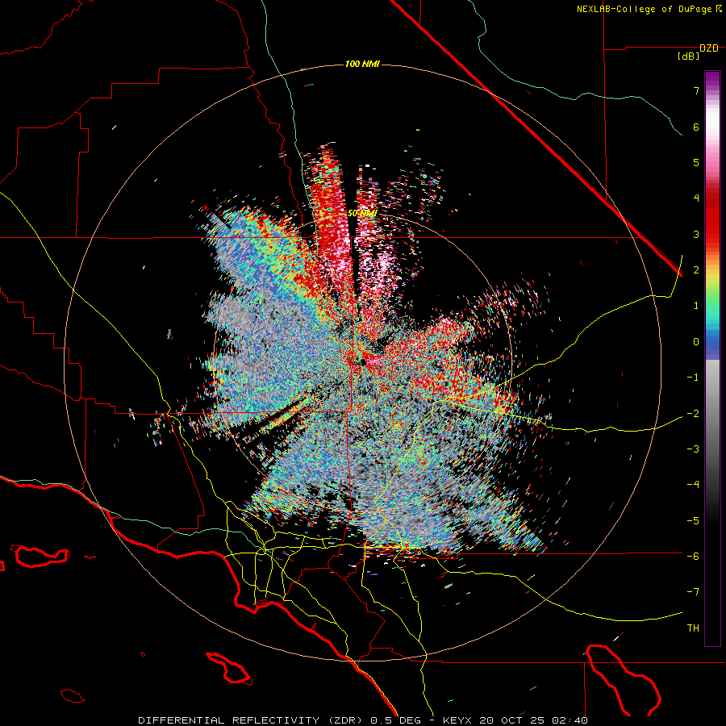Click the KEYX station identifier
The height and width of the screenshot is (726, 726).
457,720
